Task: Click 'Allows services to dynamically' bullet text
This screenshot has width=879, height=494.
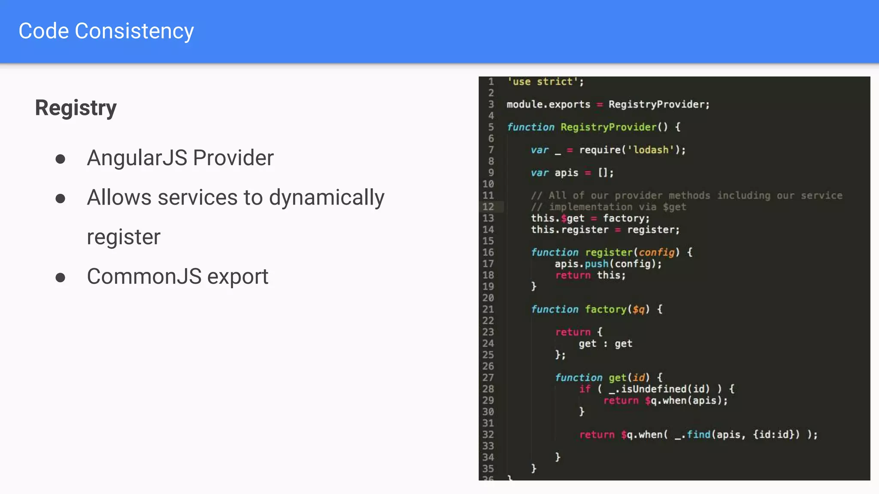Action: coord(236,198)
